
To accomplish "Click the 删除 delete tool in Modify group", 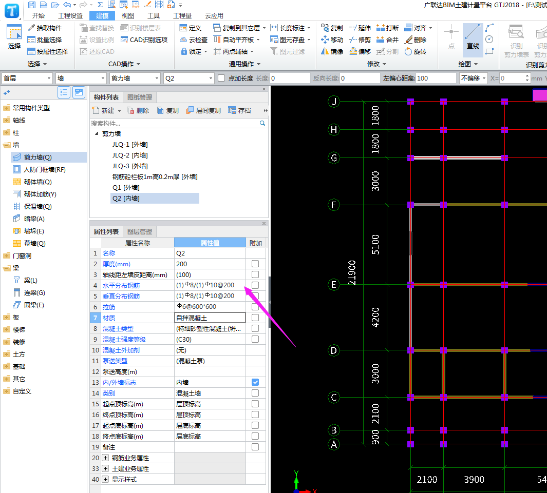I will pos(416,40).
